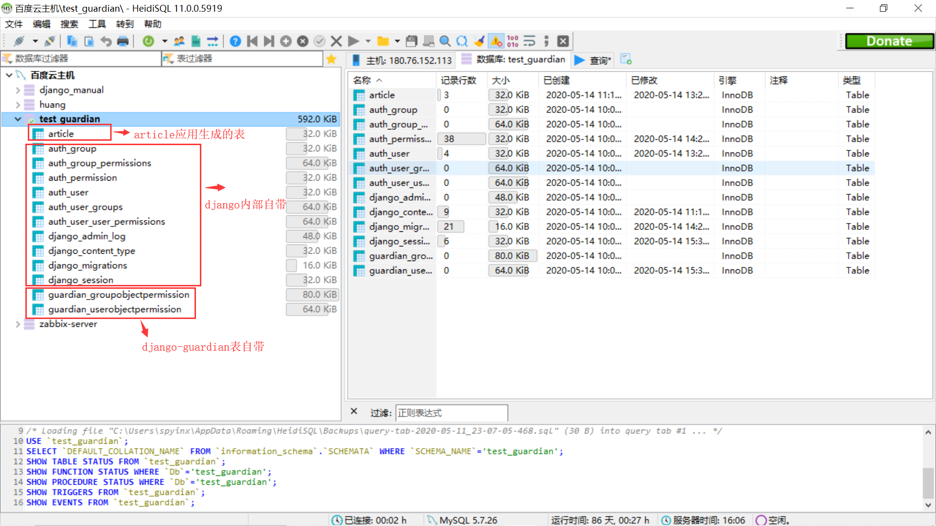Image resolution: width=936 pixels, height=526 pixels.
Task: Click the favorites star filter icon
Action: coord(331,59)
